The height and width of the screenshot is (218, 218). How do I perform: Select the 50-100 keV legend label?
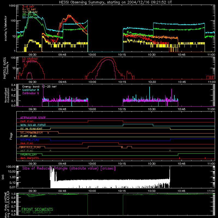tap(31, 17)
